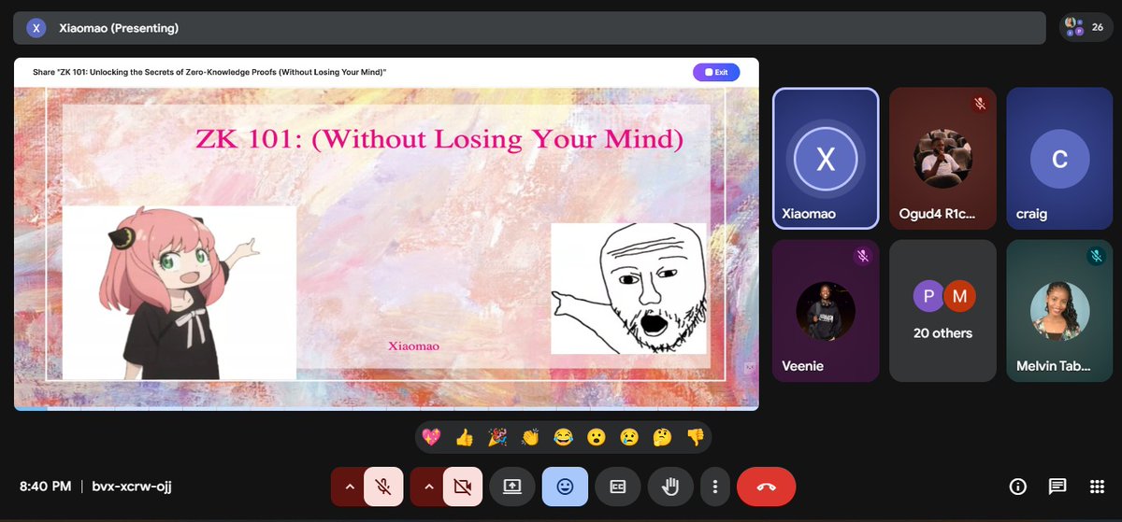Raise your hand
This screenshot has height=522, width=1122.
[x=670, y=486]
